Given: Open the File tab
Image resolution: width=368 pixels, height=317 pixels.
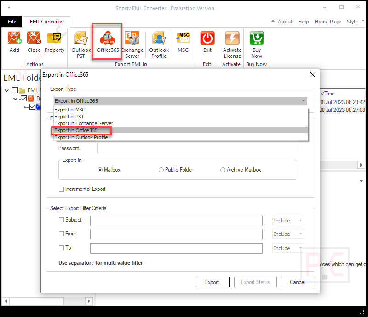Looking at the screenshot, I should (12, 22).
